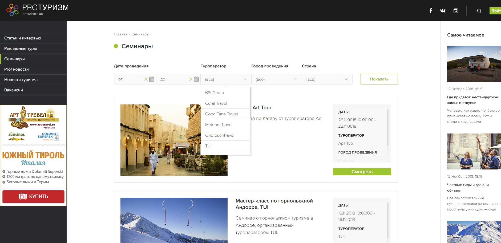Screen dimensions: 501x243
Task: Click the 'Art Tour' seminar title
Action: 262,108
